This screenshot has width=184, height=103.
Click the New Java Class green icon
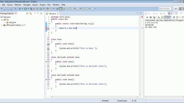[41, 9]
